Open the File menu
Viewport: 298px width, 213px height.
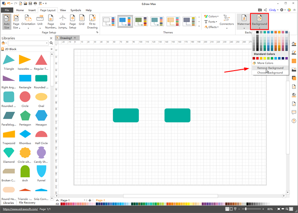tap(7, 10)
